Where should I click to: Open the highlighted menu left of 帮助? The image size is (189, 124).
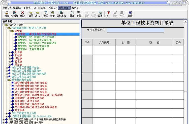pos(64,8)
